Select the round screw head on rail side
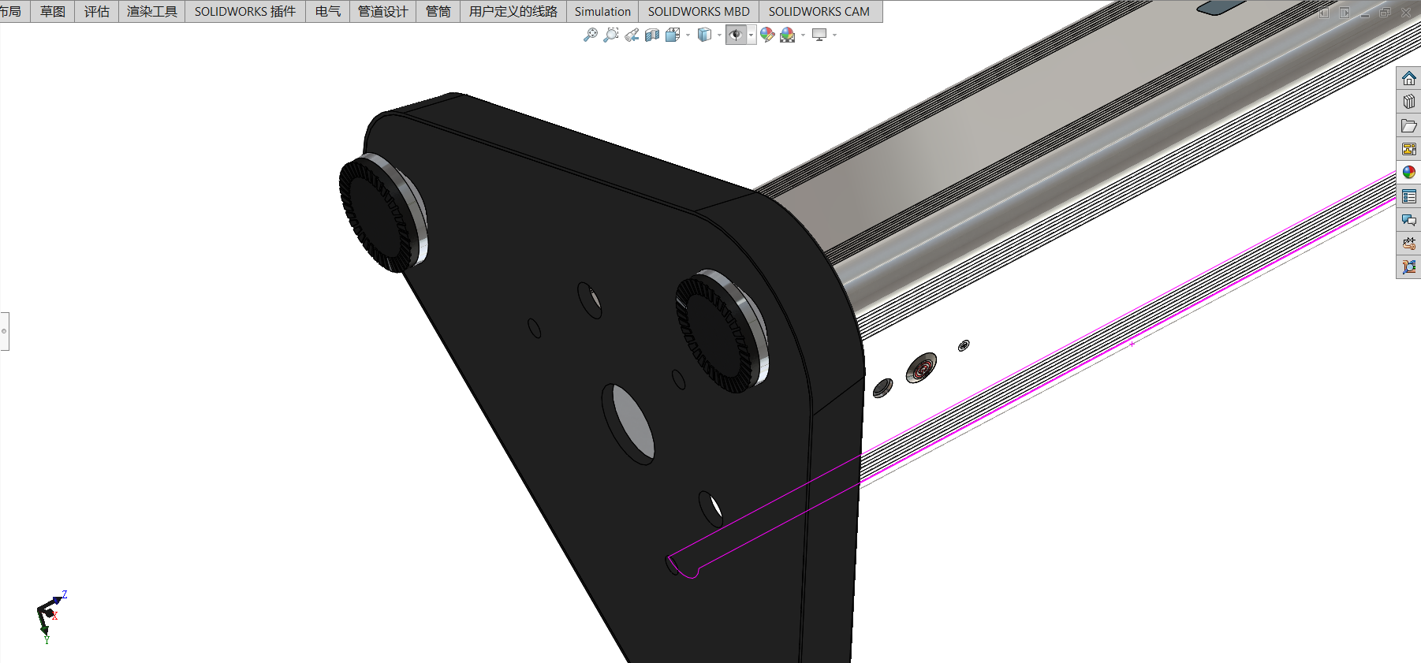 pyautogui.click(x=921, y=367)
